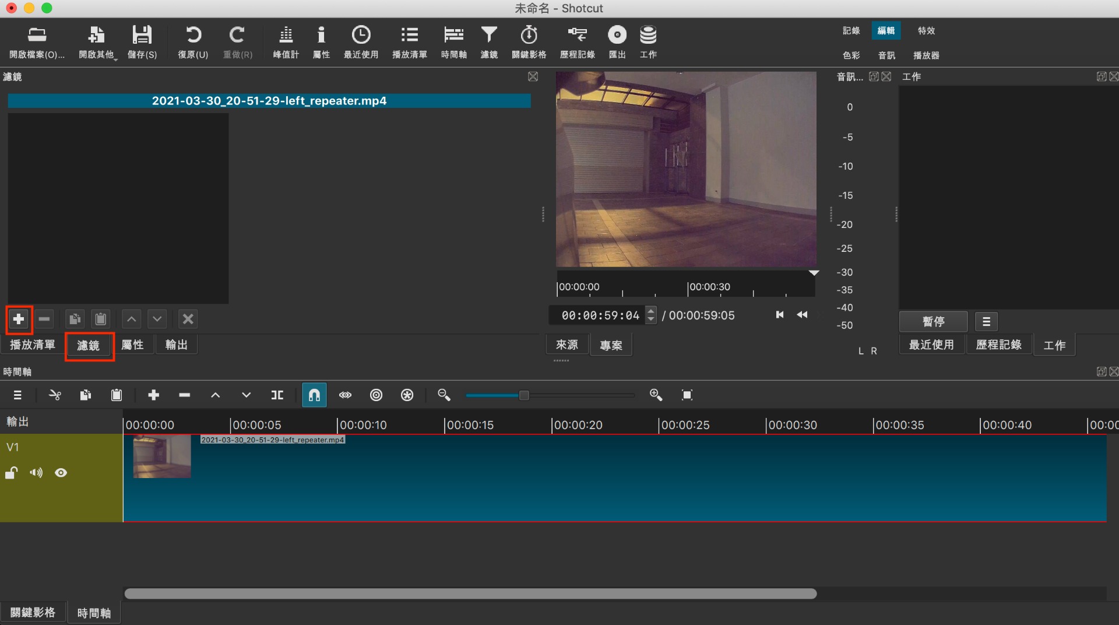The height and width of the screenshot is (625, 1119).
Task: Select the 來源 player tab
Action: pyautogui.click(x=567, y=345)
